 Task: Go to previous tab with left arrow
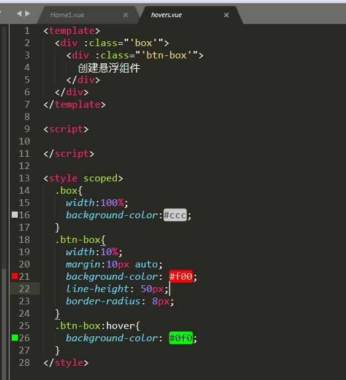(19, 14)
